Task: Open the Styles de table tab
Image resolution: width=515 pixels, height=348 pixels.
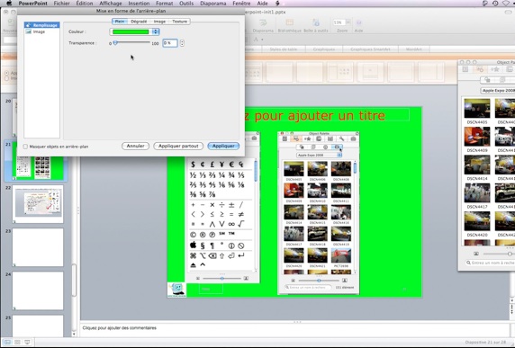Action: click(x=283, y=49)
